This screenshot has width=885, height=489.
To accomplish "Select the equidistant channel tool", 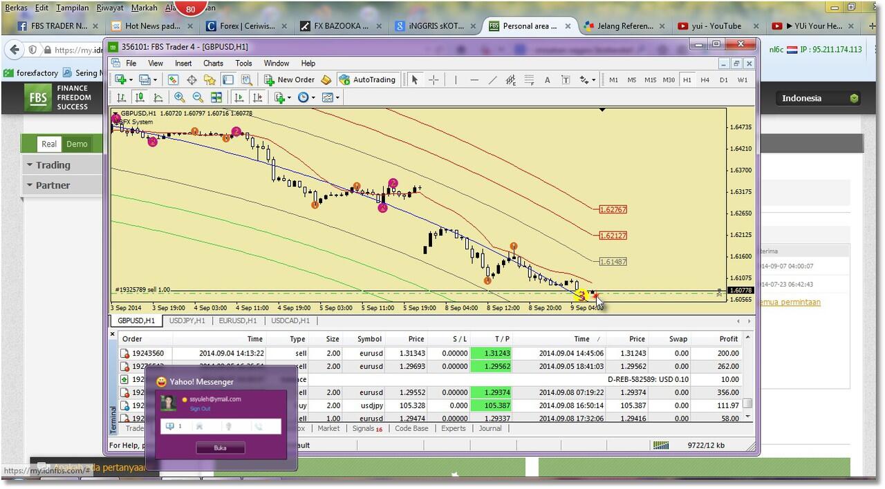I will point(510,79).
